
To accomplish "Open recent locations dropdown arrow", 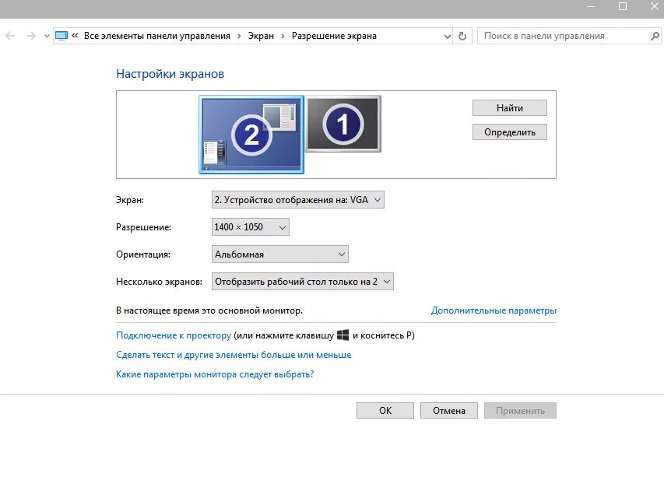I will [x=47, y=37].
